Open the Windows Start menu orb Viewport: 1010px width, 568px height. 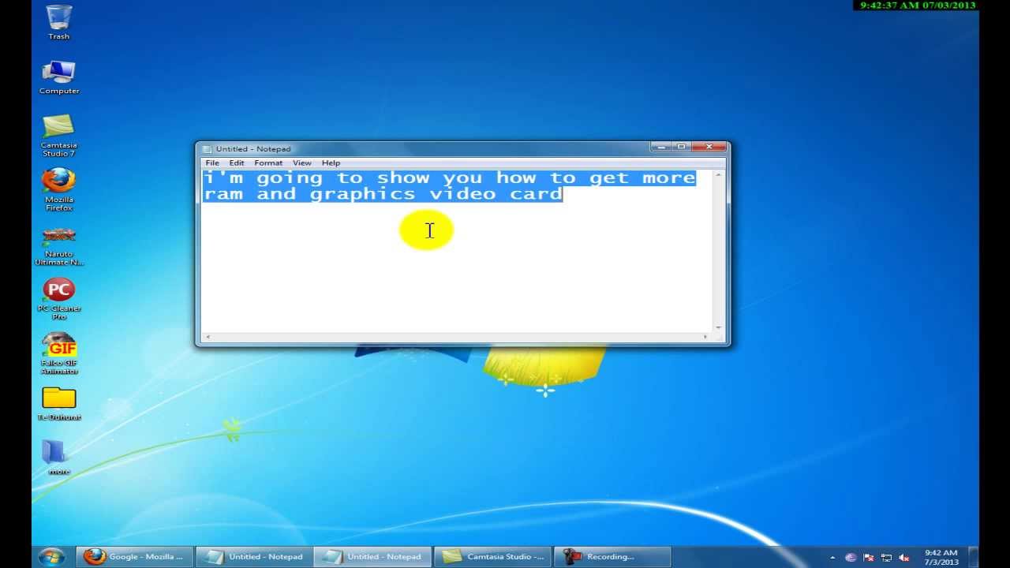pyautogui.click(x=52, y=556)
